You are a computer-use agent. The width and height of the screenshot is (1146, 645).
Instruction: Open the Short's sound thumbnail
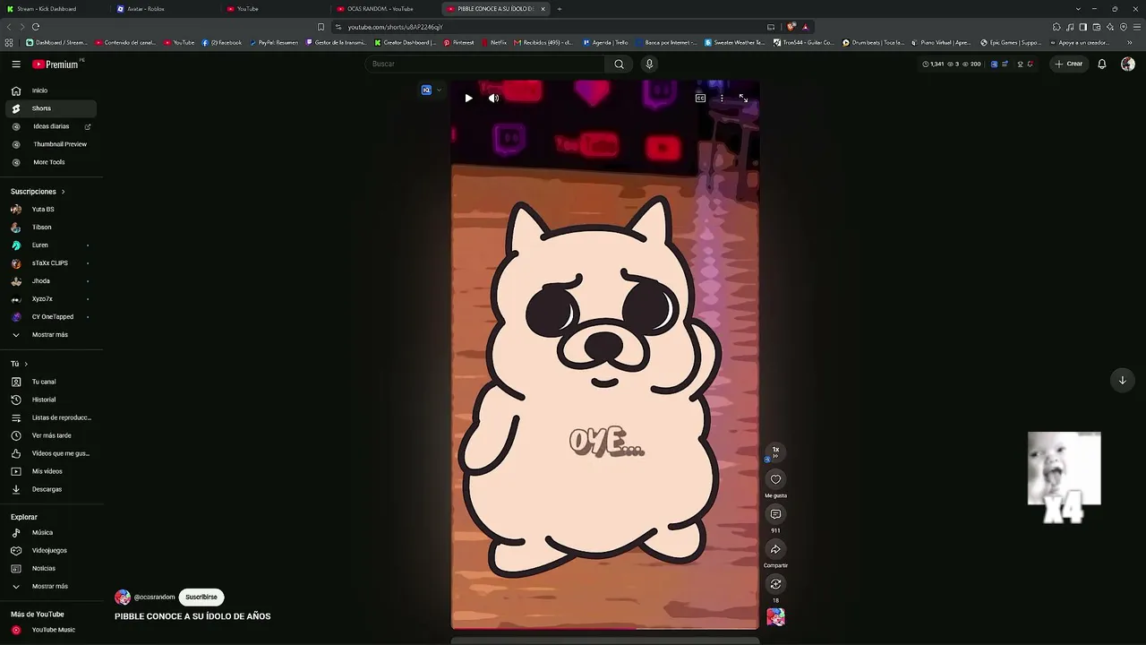775,617
